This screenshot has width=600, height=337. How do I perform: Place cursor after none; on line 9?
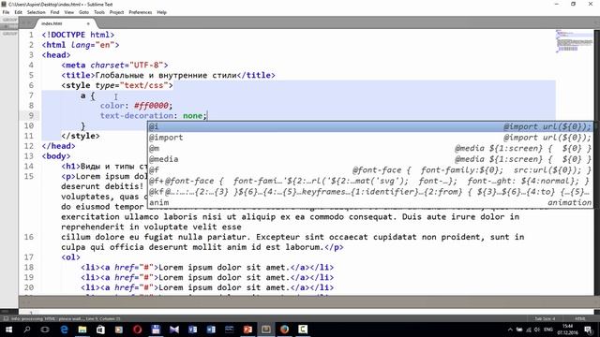click(x=207, y=115)
